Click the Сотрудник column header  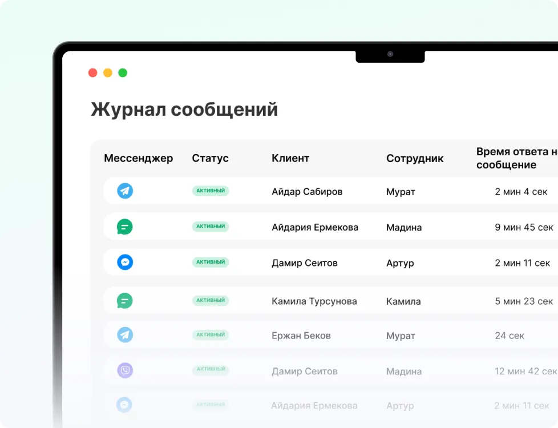coord(415,158)
